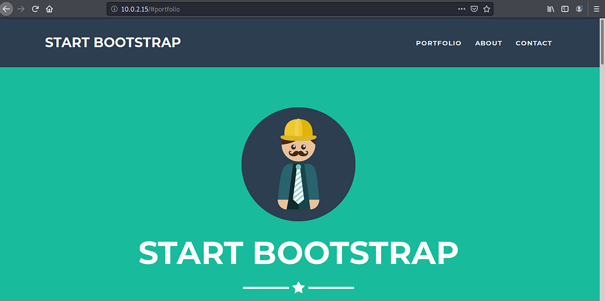This screenshot has height=301, width=605.
Task: Open the Portfolio nav link
Action: [x=438, y=43]
